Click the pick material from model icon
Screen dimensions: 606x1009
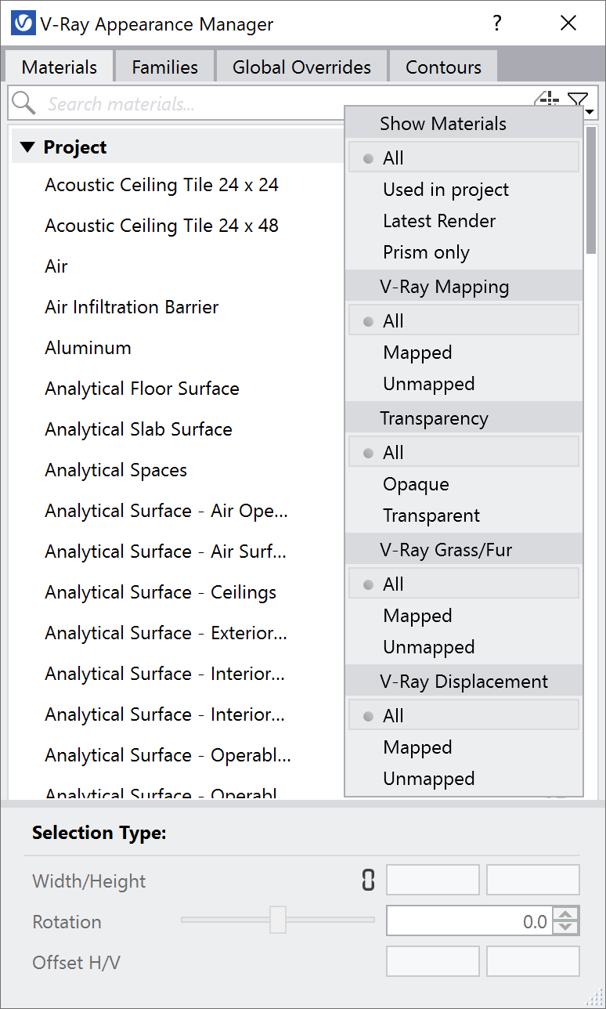547,99
